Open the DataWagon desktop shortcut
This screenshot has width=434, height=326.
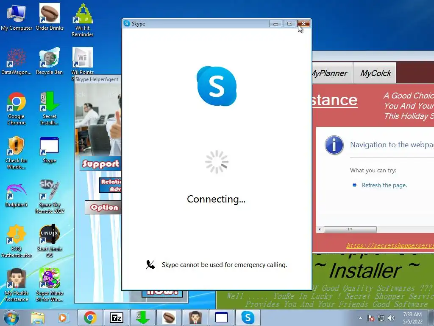pyautogui.click(x=17, y=62)
